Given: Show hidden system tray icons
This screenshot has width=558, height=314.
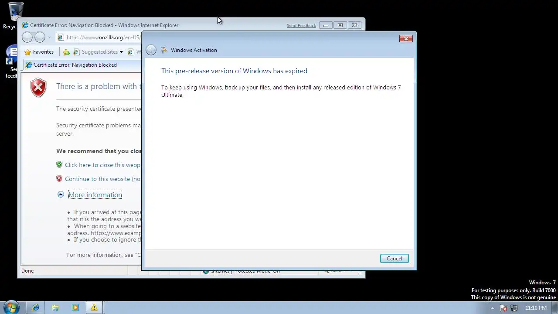Looking at the screenshot, I should pyautogui.click(x=493, y=308).
